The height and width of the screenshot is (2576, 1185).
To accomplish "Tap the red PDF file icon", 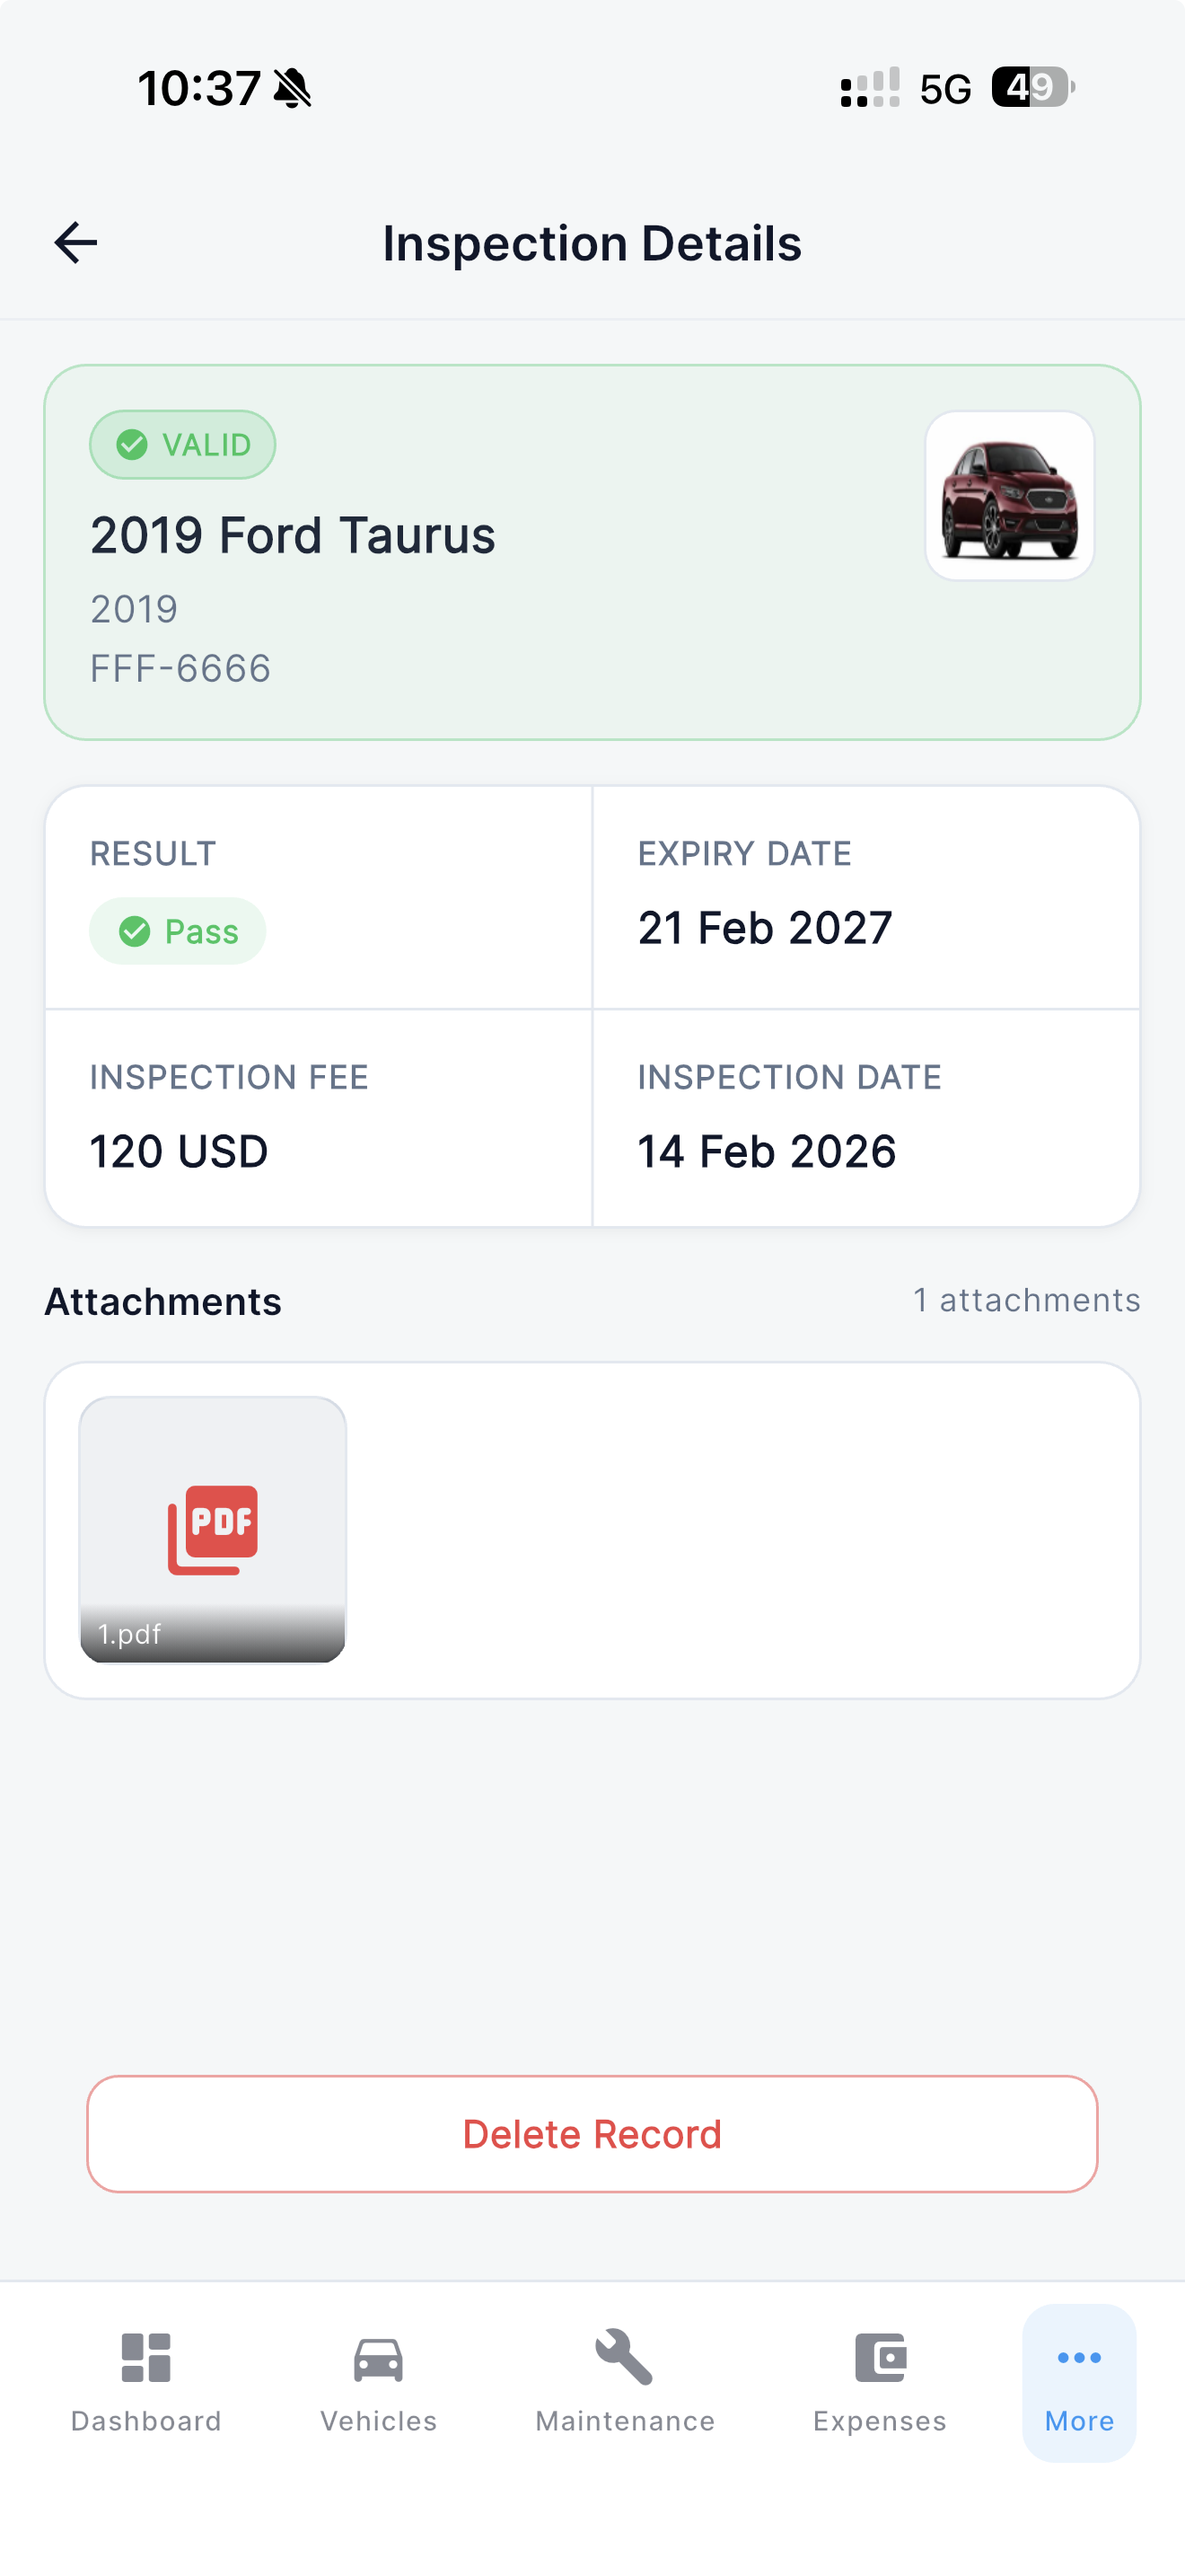I will pos(213,1528).
